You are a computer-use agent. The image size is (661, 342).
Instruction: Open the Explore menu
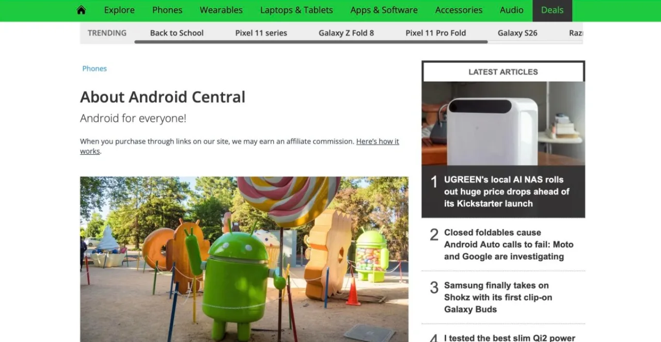119,10
